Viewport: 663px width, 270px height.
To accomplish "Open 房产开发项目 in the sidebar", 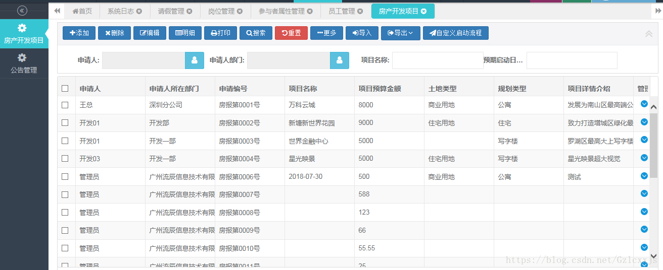I will (24, 34).
